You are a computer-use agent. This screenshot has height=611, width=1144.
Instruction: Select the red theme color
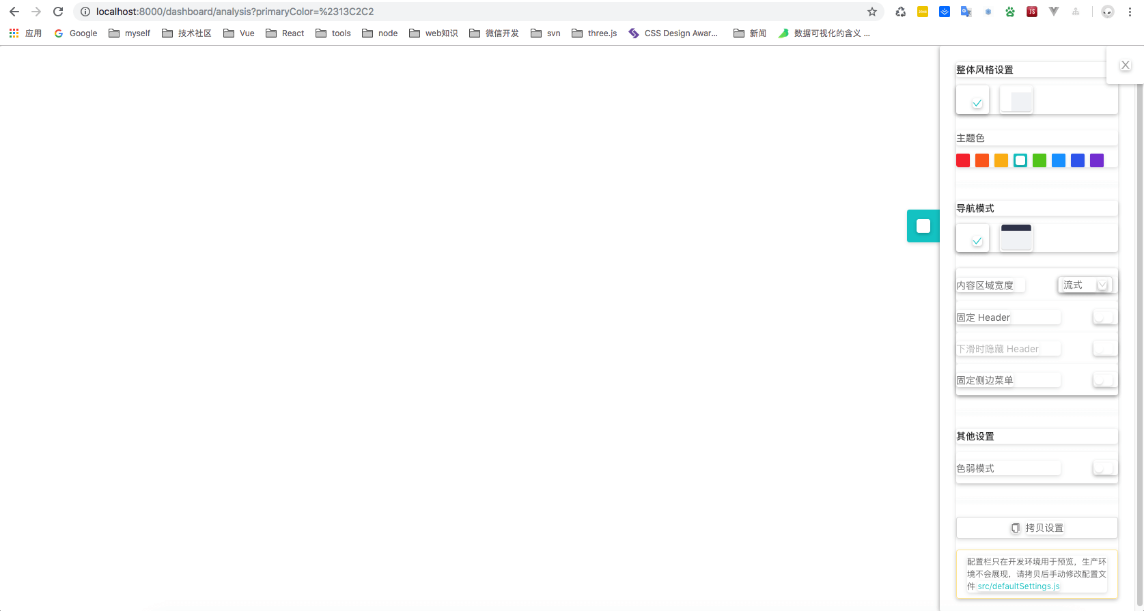click(x=963, y=160)
